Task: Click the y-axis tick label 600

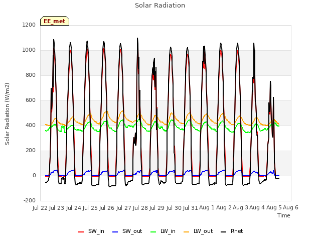Action: 31,100
